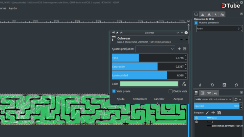Open the Histogram tab icon

tap(202, 14)
